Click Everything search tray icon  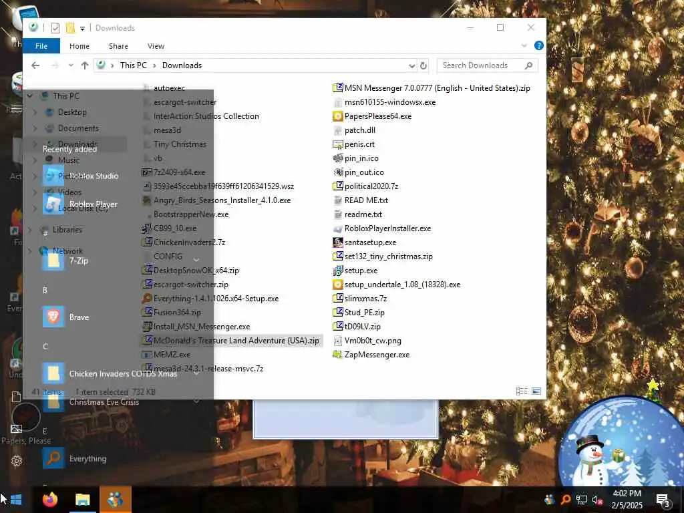(565, 500)
